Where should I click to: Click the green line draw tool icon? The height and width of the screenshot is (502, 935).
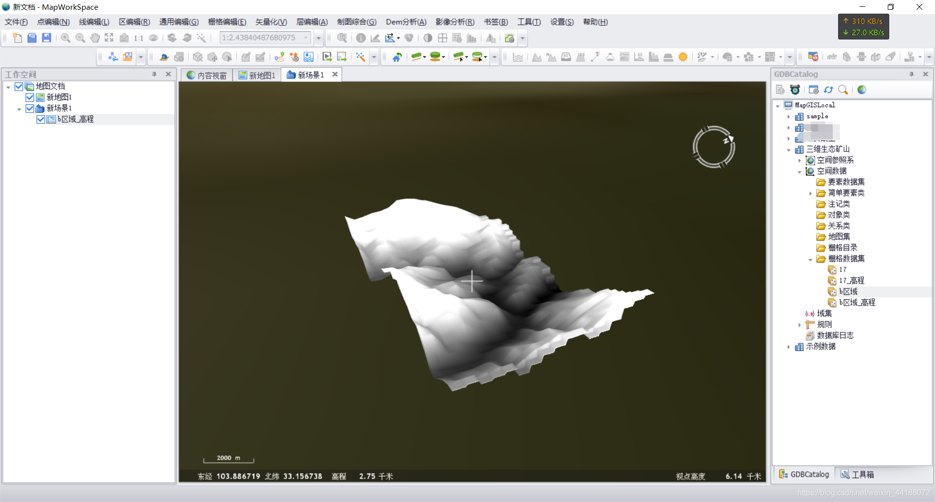[x=416, y=57]
